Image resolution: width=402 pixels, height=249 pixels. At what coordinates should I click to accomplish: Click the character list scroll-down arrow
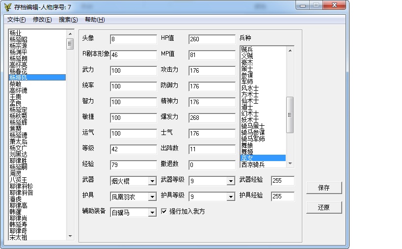pyautogui.click(x=70, y=236)
